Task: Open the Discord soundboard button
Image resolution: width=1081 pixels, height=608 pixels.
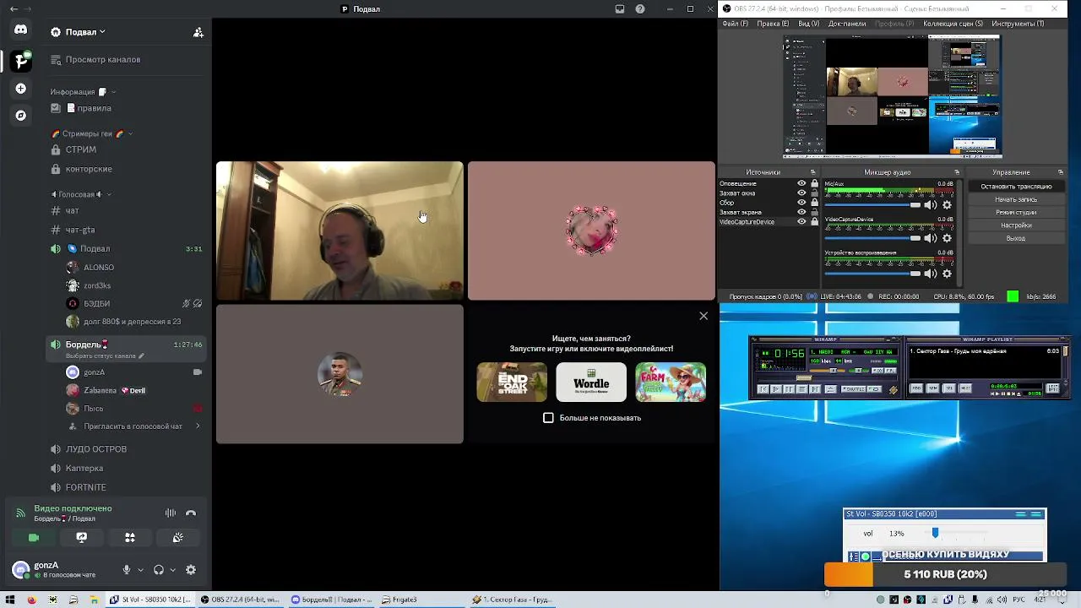Action: (178, 537)
